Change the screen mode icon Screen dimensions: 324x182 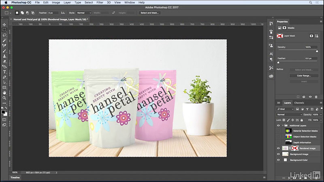click(x=4, y=125)
